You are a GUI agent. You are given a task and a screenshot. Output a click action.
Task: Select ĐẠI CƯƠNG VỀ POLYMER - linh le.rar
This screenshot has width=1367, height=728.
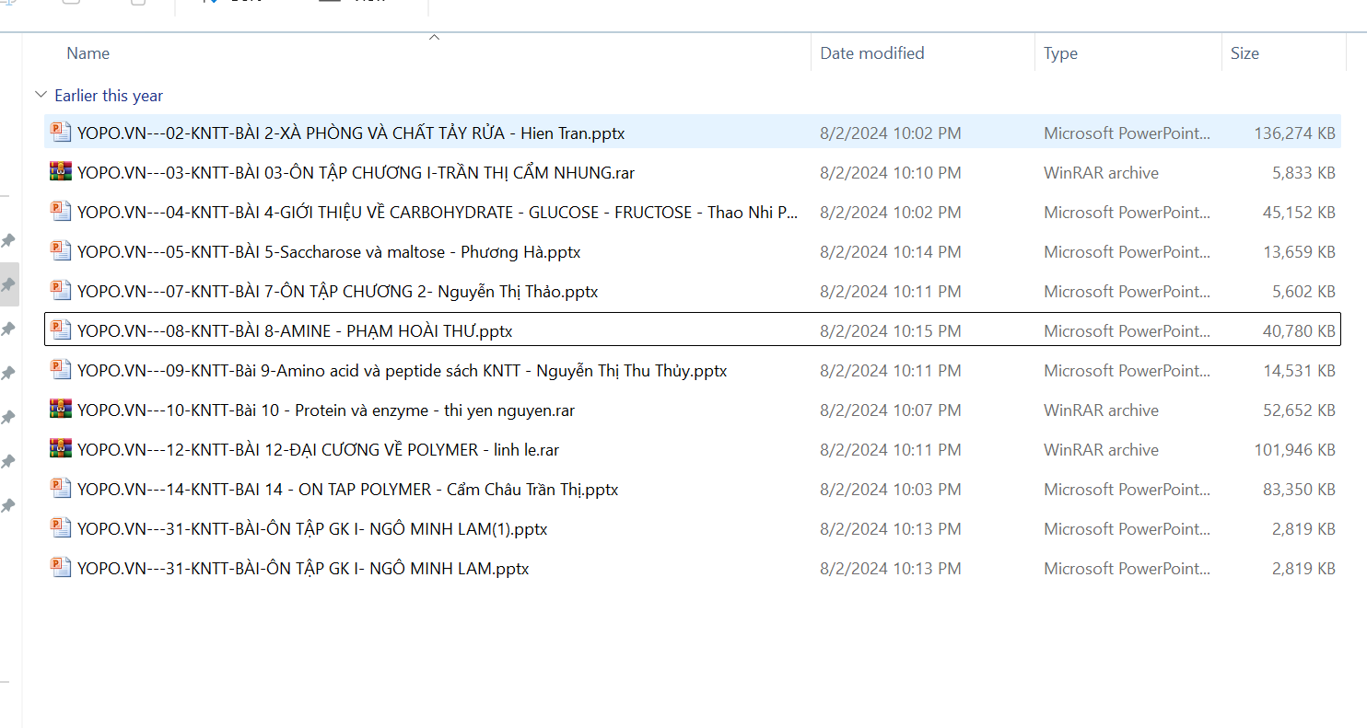(x=318, y=450)
